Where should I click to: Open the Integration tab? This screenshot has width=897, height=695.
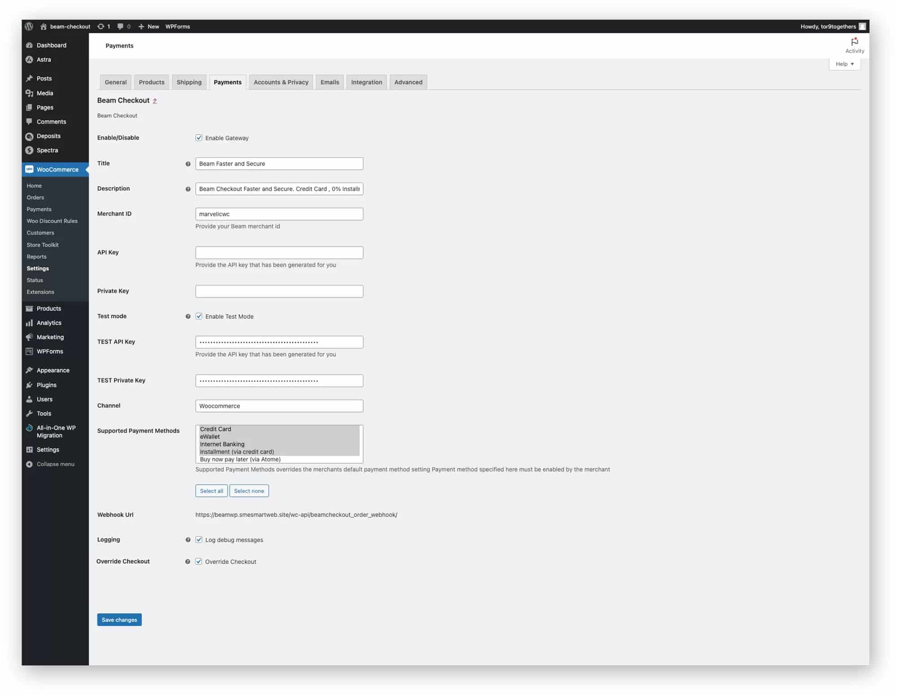(366, 82)
